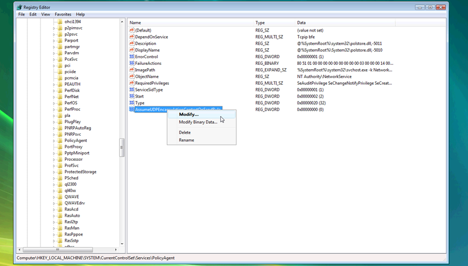Click Modify Binary Data... option
The height and width of the screenshot is (266, 468).
[x=198, y=122]
